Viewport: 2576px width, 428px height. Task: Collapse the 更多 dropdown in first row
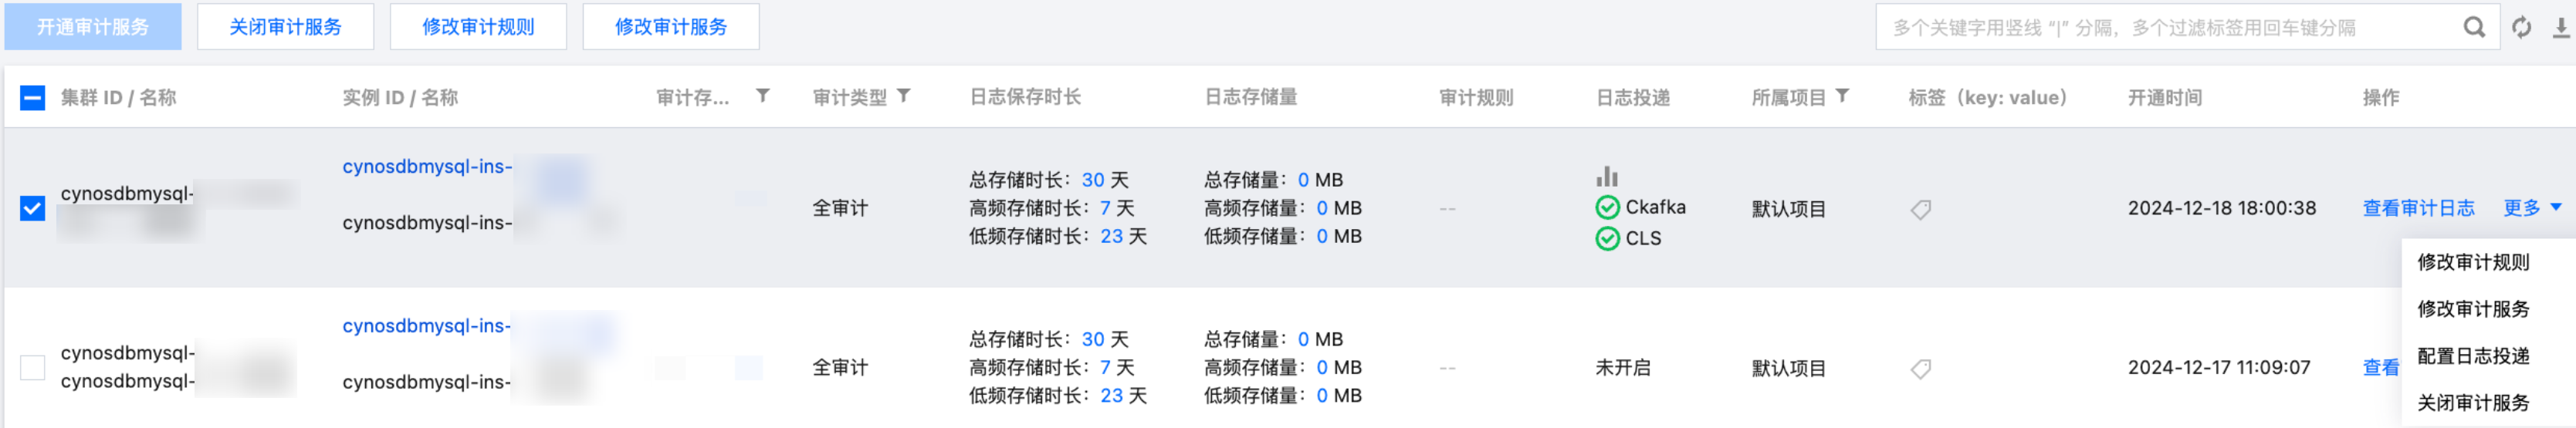[x=2532, y=208]
